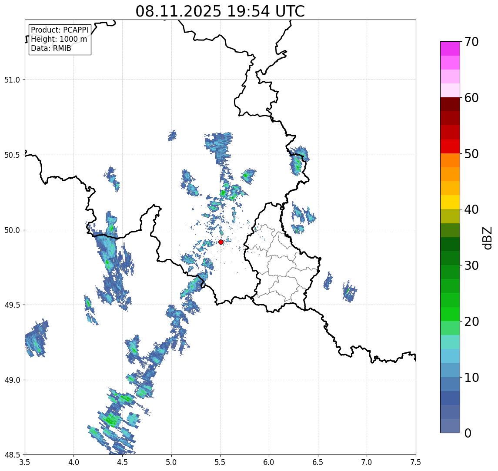498x471 pixels.
Task: Click the yellow 40 dBZ colorbar segment
Action: point(450,202)
